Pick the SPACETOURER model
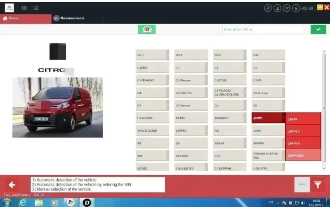The width and height of the screenshot is (330, 207). (152, 130)
